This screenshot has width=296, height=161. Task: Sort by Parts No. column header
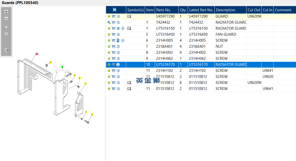coord(167,10)
